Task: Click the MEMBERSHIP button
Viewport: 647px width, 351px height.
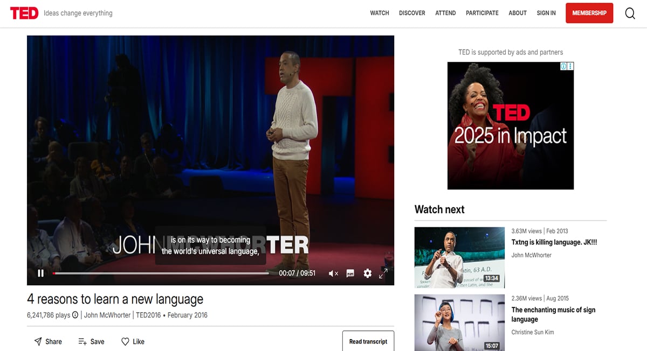Action: (x=589, y=13)
